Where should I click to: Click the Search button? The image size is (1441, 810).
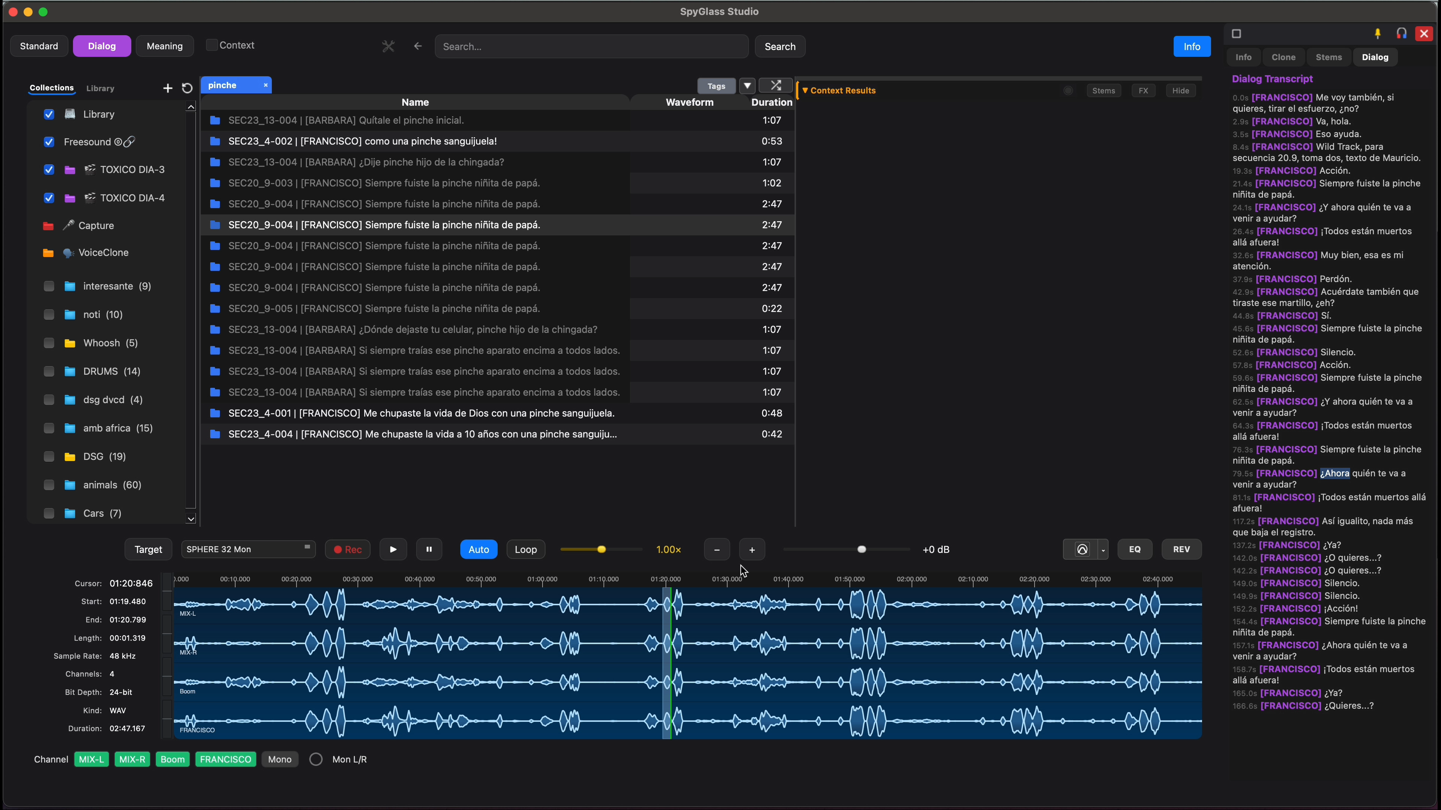tap(780, 46)
